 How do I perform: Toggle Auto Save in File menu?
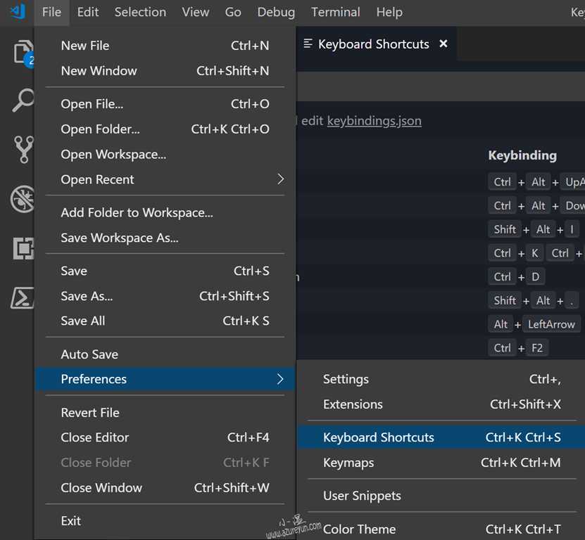click(x=165, y=354)
